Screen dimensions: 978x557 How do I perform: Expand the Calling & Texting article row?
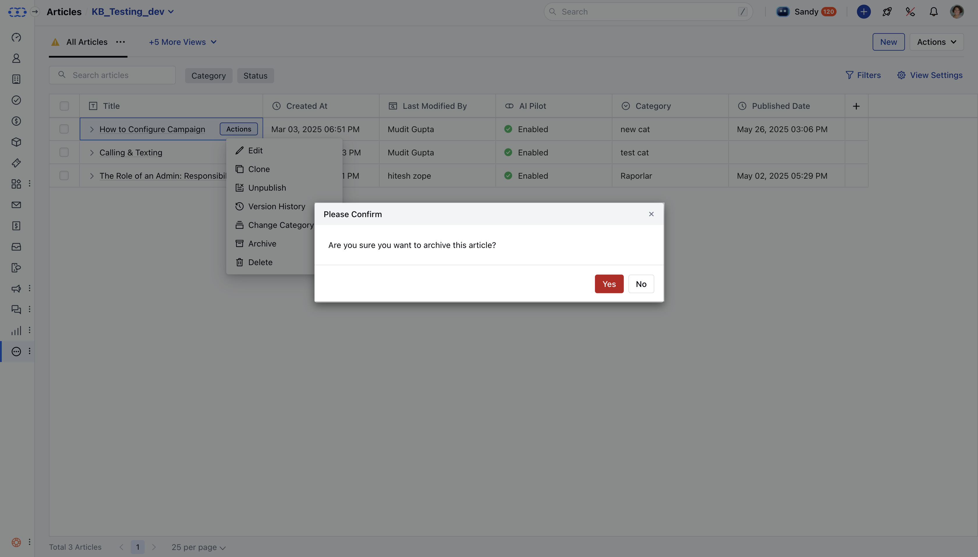point(92,153)
